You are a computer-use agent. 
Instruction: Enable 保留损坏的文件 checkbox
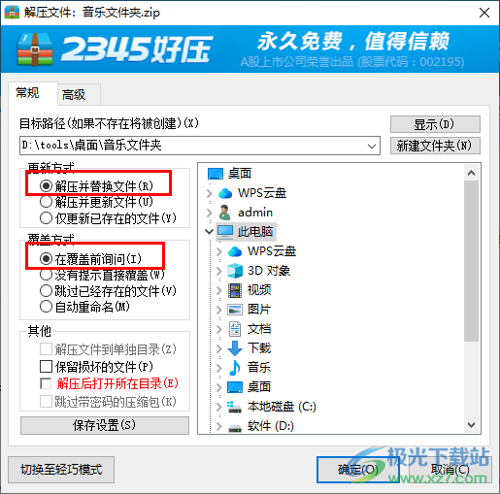(x=46, y=367)
